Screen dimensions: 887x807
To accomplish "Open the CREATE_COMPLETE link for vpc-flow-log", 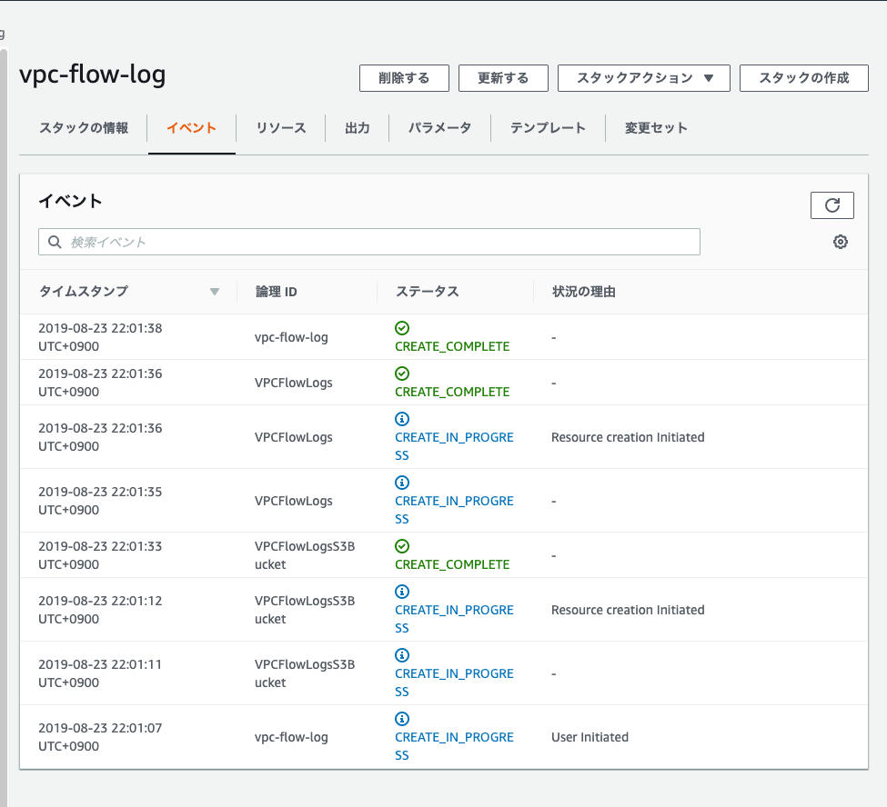I will pos(451,346).
